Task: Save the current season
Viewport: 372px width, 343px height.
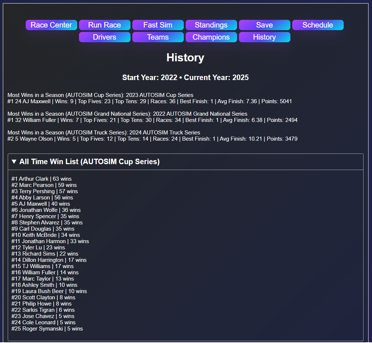Action: click(x=264, y=25)
